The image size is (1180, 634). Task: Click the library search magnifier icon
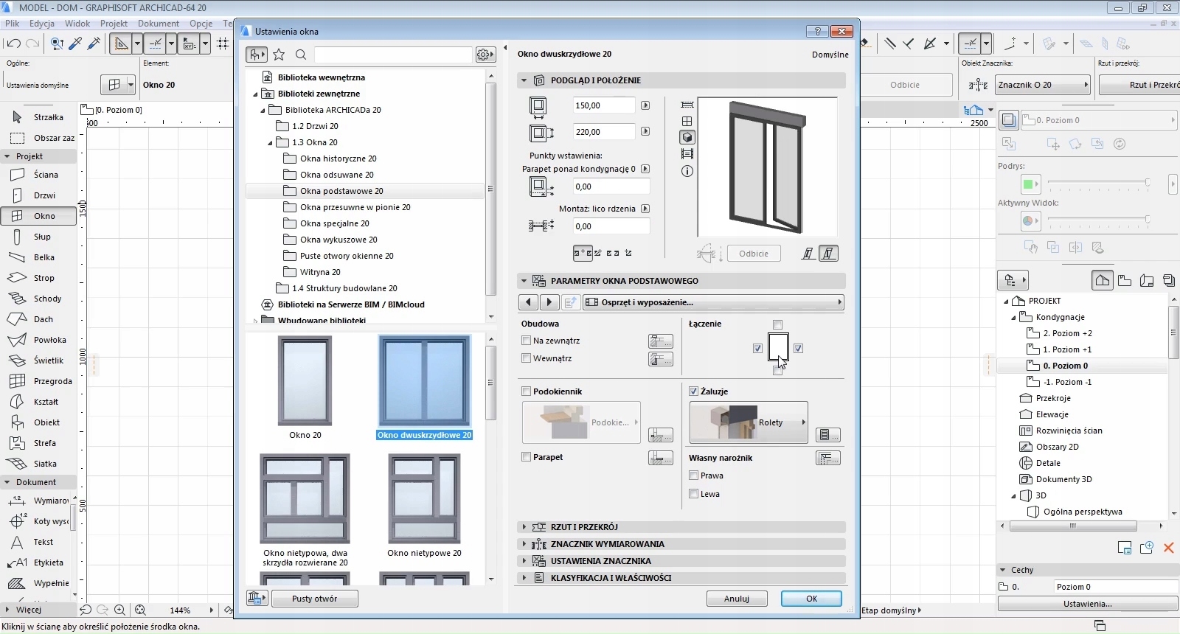click(301, 55)
